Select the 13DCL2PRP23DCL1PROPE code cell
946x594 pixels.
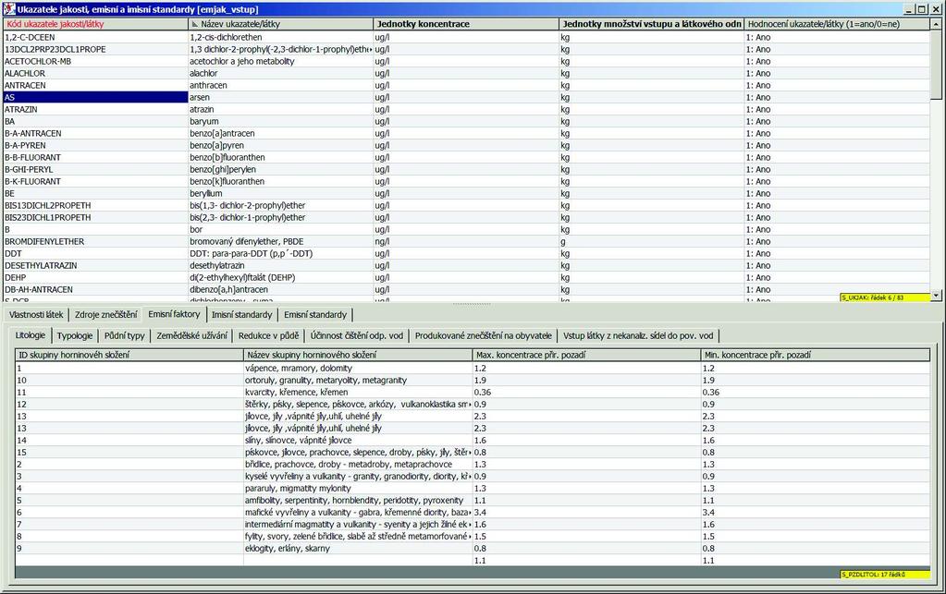[96, 49]
